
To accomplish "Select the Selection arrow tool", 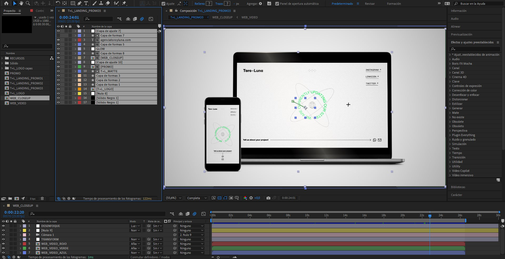I will (15, 3).
